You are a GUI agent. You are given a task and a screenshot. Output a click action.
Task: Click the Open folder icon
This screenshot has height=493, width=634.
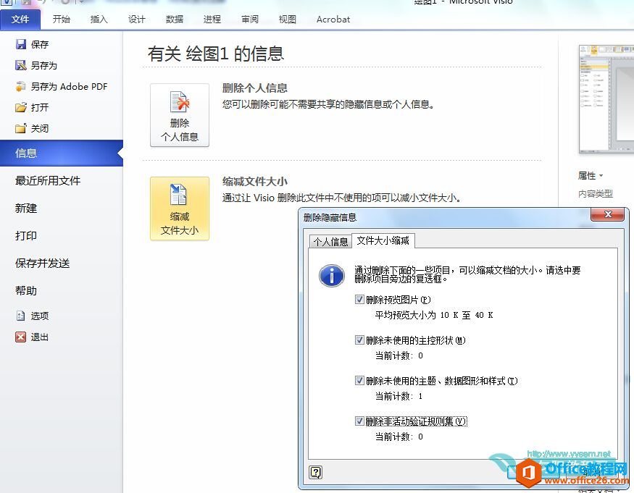[x=20, y=107]
